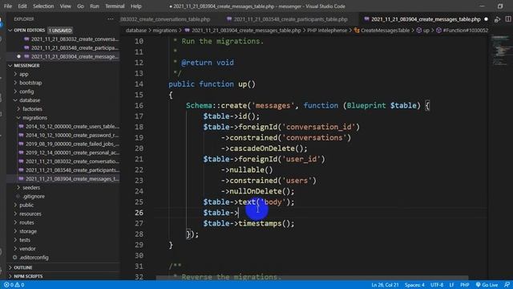Change indentation via Spaces: 4

pyautogui.click(x=414, y=285)
